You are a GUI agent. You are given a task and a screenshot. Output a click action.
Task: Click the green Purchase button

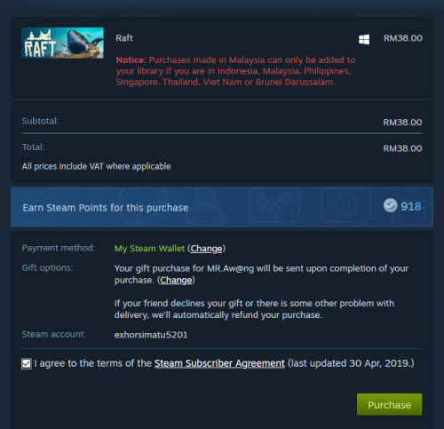coord(389,404)
